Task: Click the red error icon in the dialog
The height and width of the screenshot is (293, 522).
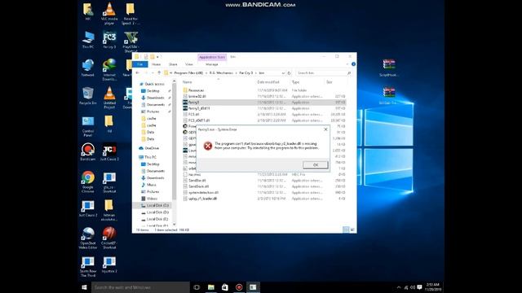Action: [x=208, y=146]
